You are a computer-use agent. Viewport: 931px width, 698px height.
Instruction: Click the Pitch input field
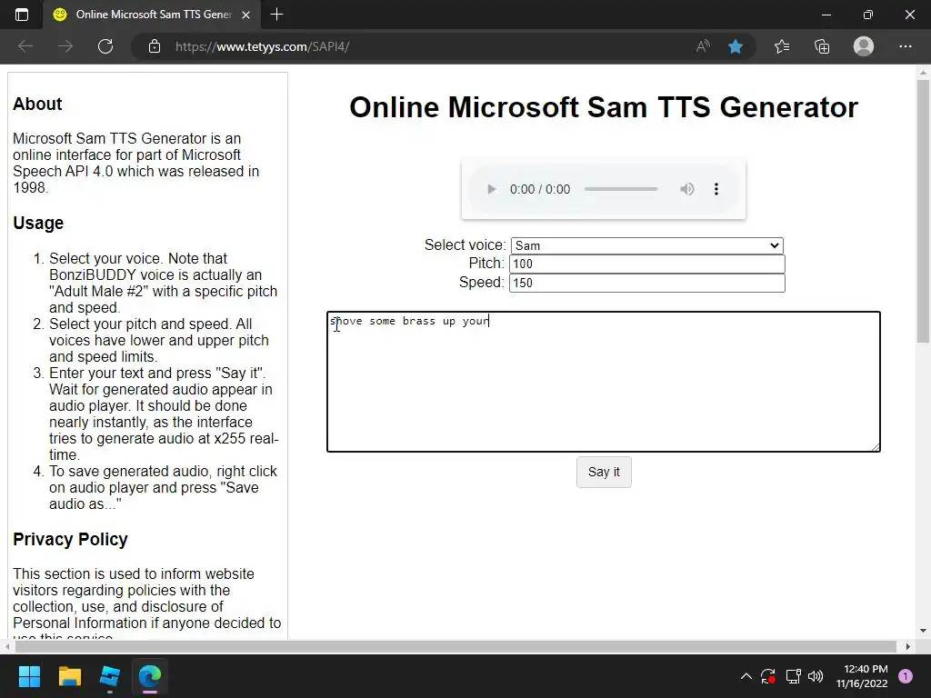647,264
